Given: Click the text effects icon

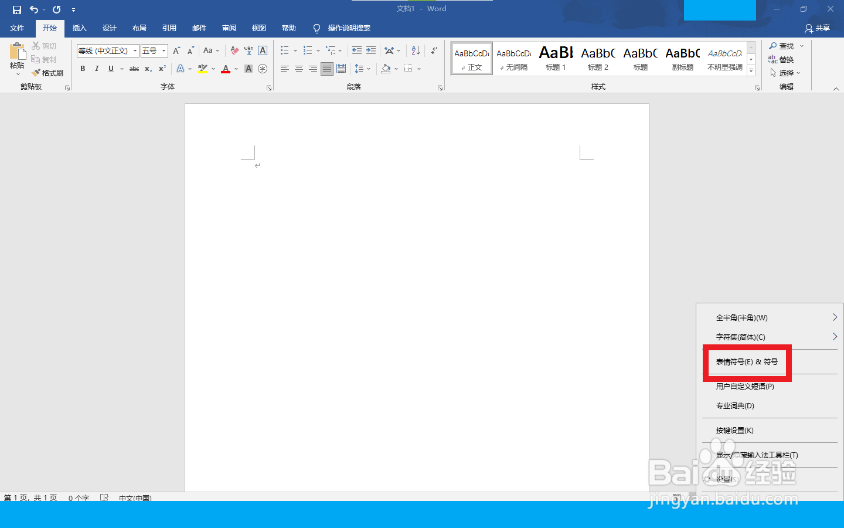Looking at the screenshot, I should 181,69.
